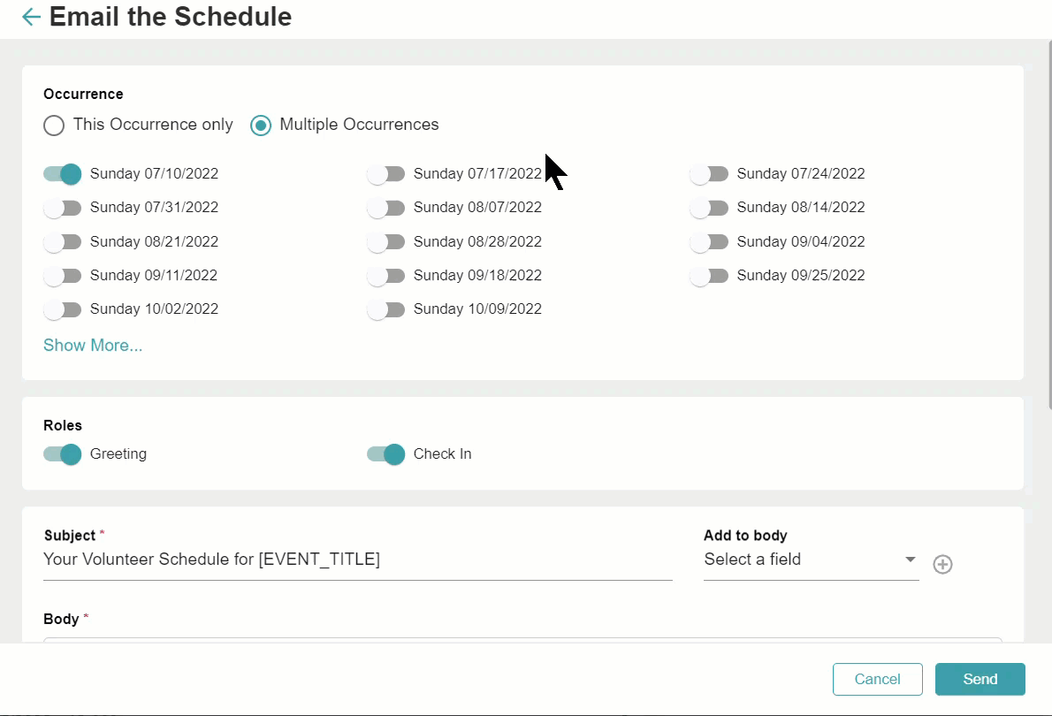Click the Send button

980,679
